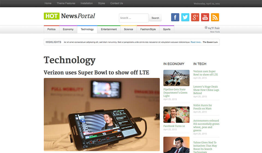Open the Twitter social icon
Screen dimensions: 262x153
(x=185, y=17)
